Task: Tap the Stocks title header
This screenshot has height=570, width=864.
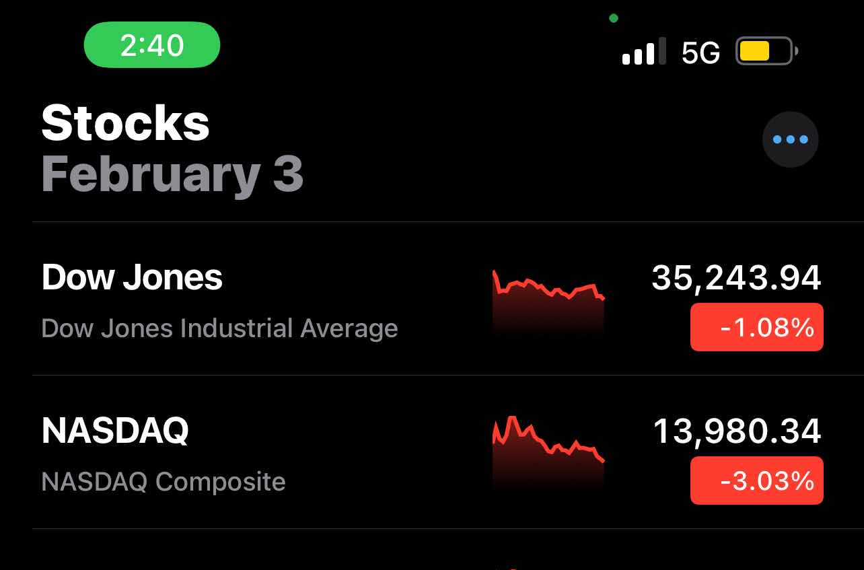Action: [126, 123]
